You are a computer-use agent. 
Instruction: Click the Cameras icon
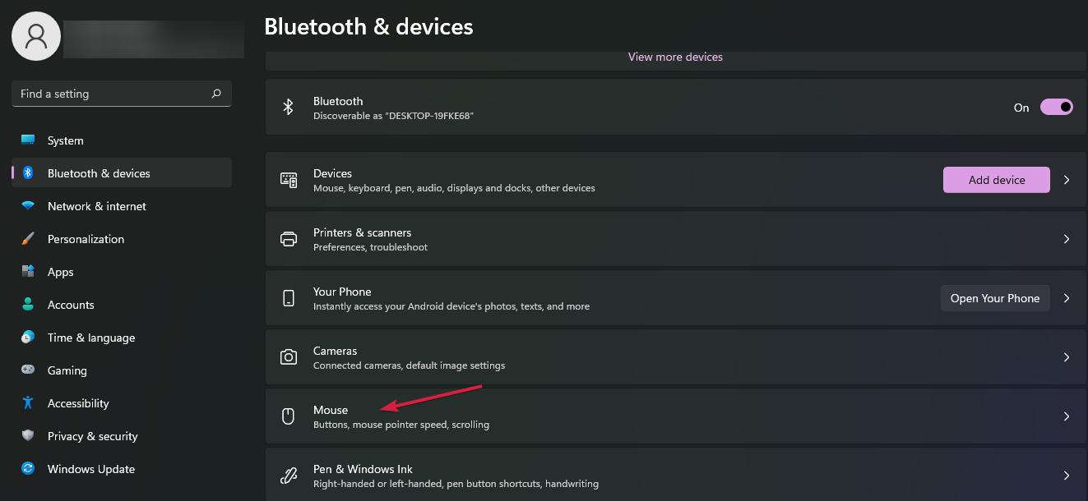pos(289,357)
